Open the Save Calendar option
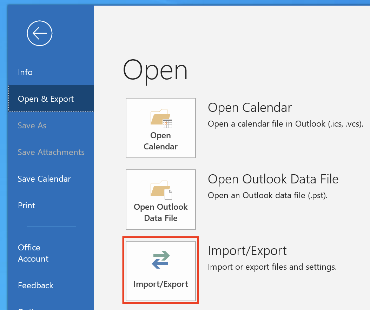Screen dimensions: 370x310 (44, 179)
